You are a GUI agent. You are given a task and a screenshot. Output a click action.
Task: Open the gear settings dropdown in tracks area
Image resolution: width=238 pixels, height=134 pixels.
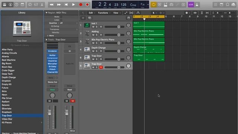[x=187, y=13]
